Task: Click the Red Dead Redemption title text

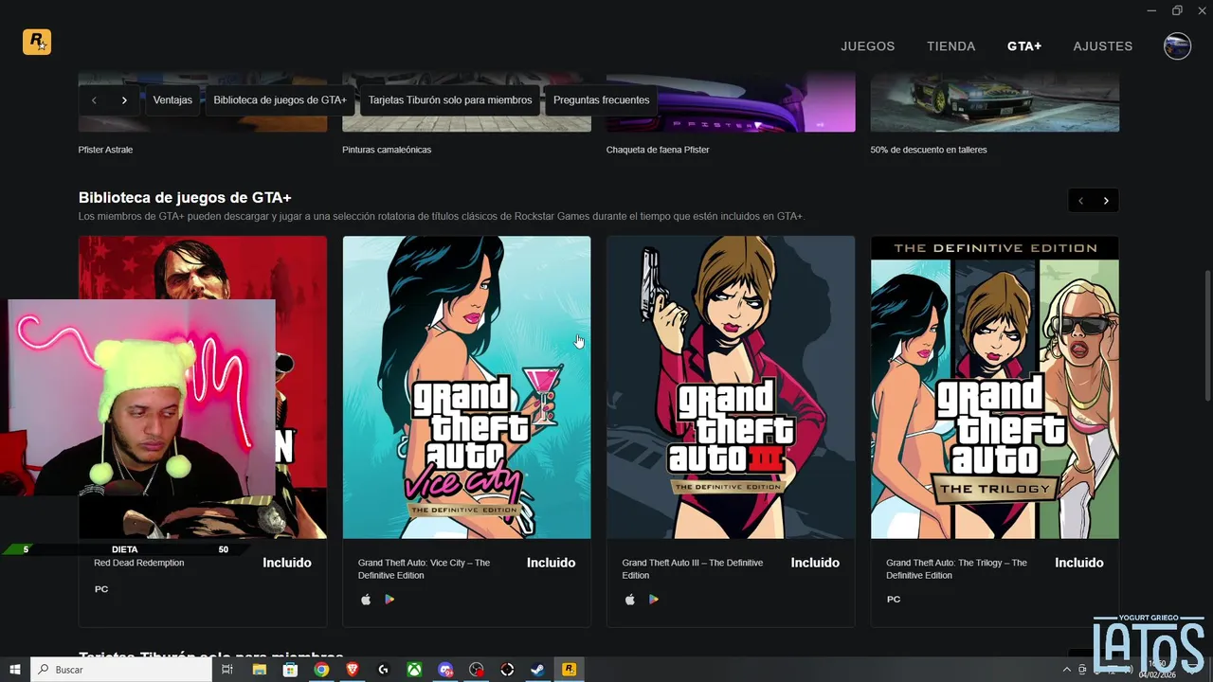Action: (x=139, y=563)
